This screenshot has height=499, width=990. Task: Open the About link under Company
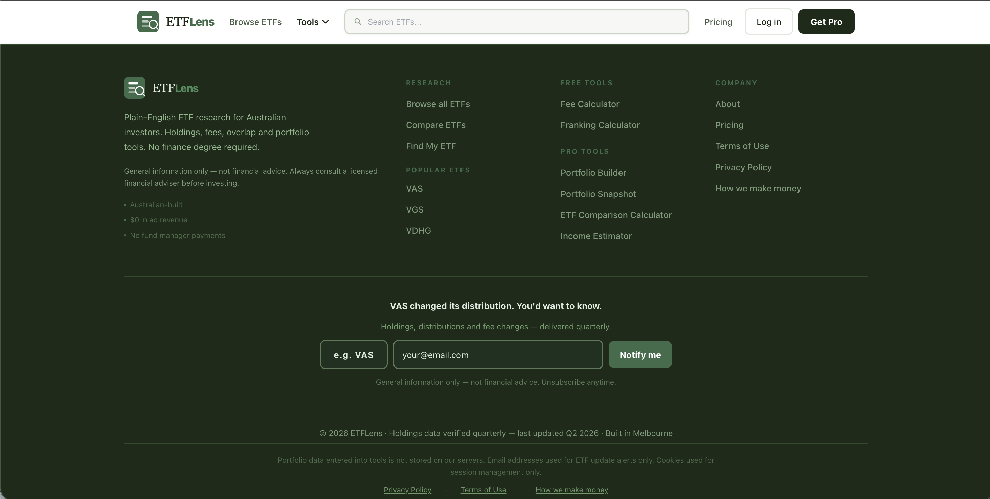coord(727,104)
